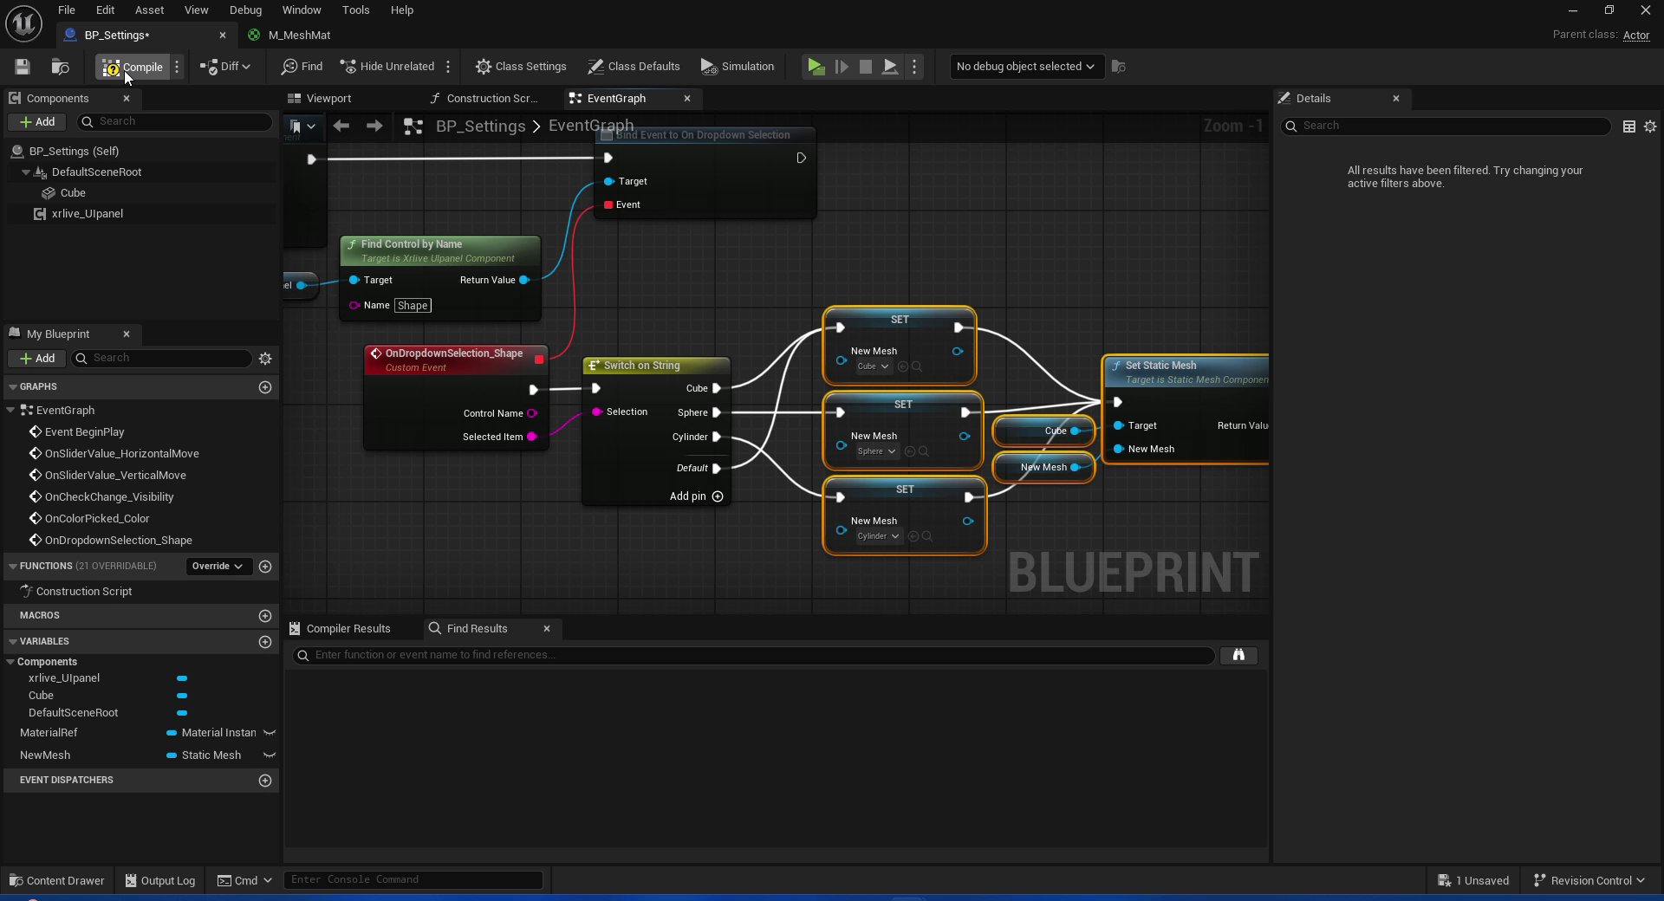Open the Sphere mesh dropdown in SET node
1664x901 pixels.
click(876, 451)
